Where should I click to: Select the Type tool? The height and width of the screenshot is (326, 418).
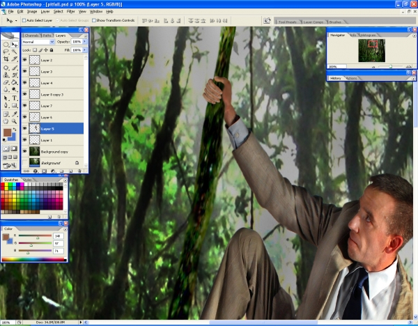(14, 98)
